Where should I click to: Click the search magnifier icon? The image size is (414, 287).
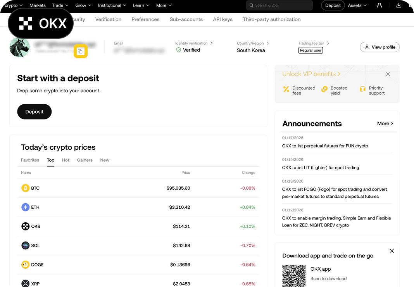[x=251, y=5]
